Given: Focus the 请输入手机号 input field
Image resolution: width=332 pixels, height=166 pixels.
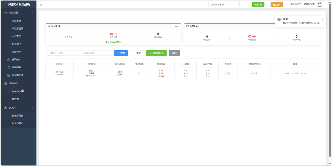Looking at the screenshot, I should pyautogui.click(x=63, y=53).
